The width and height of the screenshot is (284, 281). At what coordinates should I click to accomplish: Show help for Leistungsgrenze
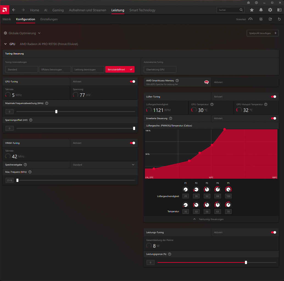[169, 254]
